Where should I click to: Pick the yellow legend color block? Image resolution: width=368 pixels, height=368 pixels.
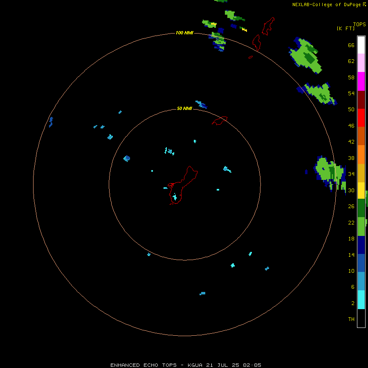tap(361, 191)
